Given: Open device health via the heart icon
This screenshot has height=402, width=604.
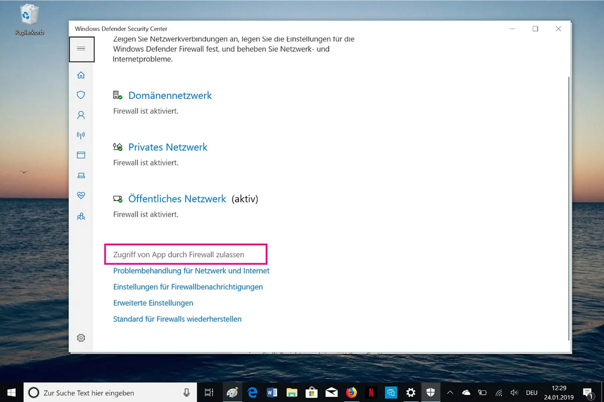Looking at the screenshot, I should click(81, 195).
